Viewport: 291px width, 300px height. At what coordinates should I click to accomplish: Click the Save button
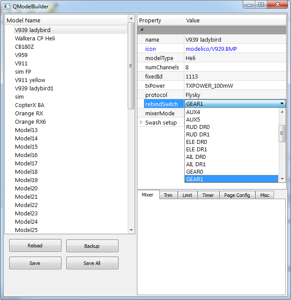click(35, 263)
